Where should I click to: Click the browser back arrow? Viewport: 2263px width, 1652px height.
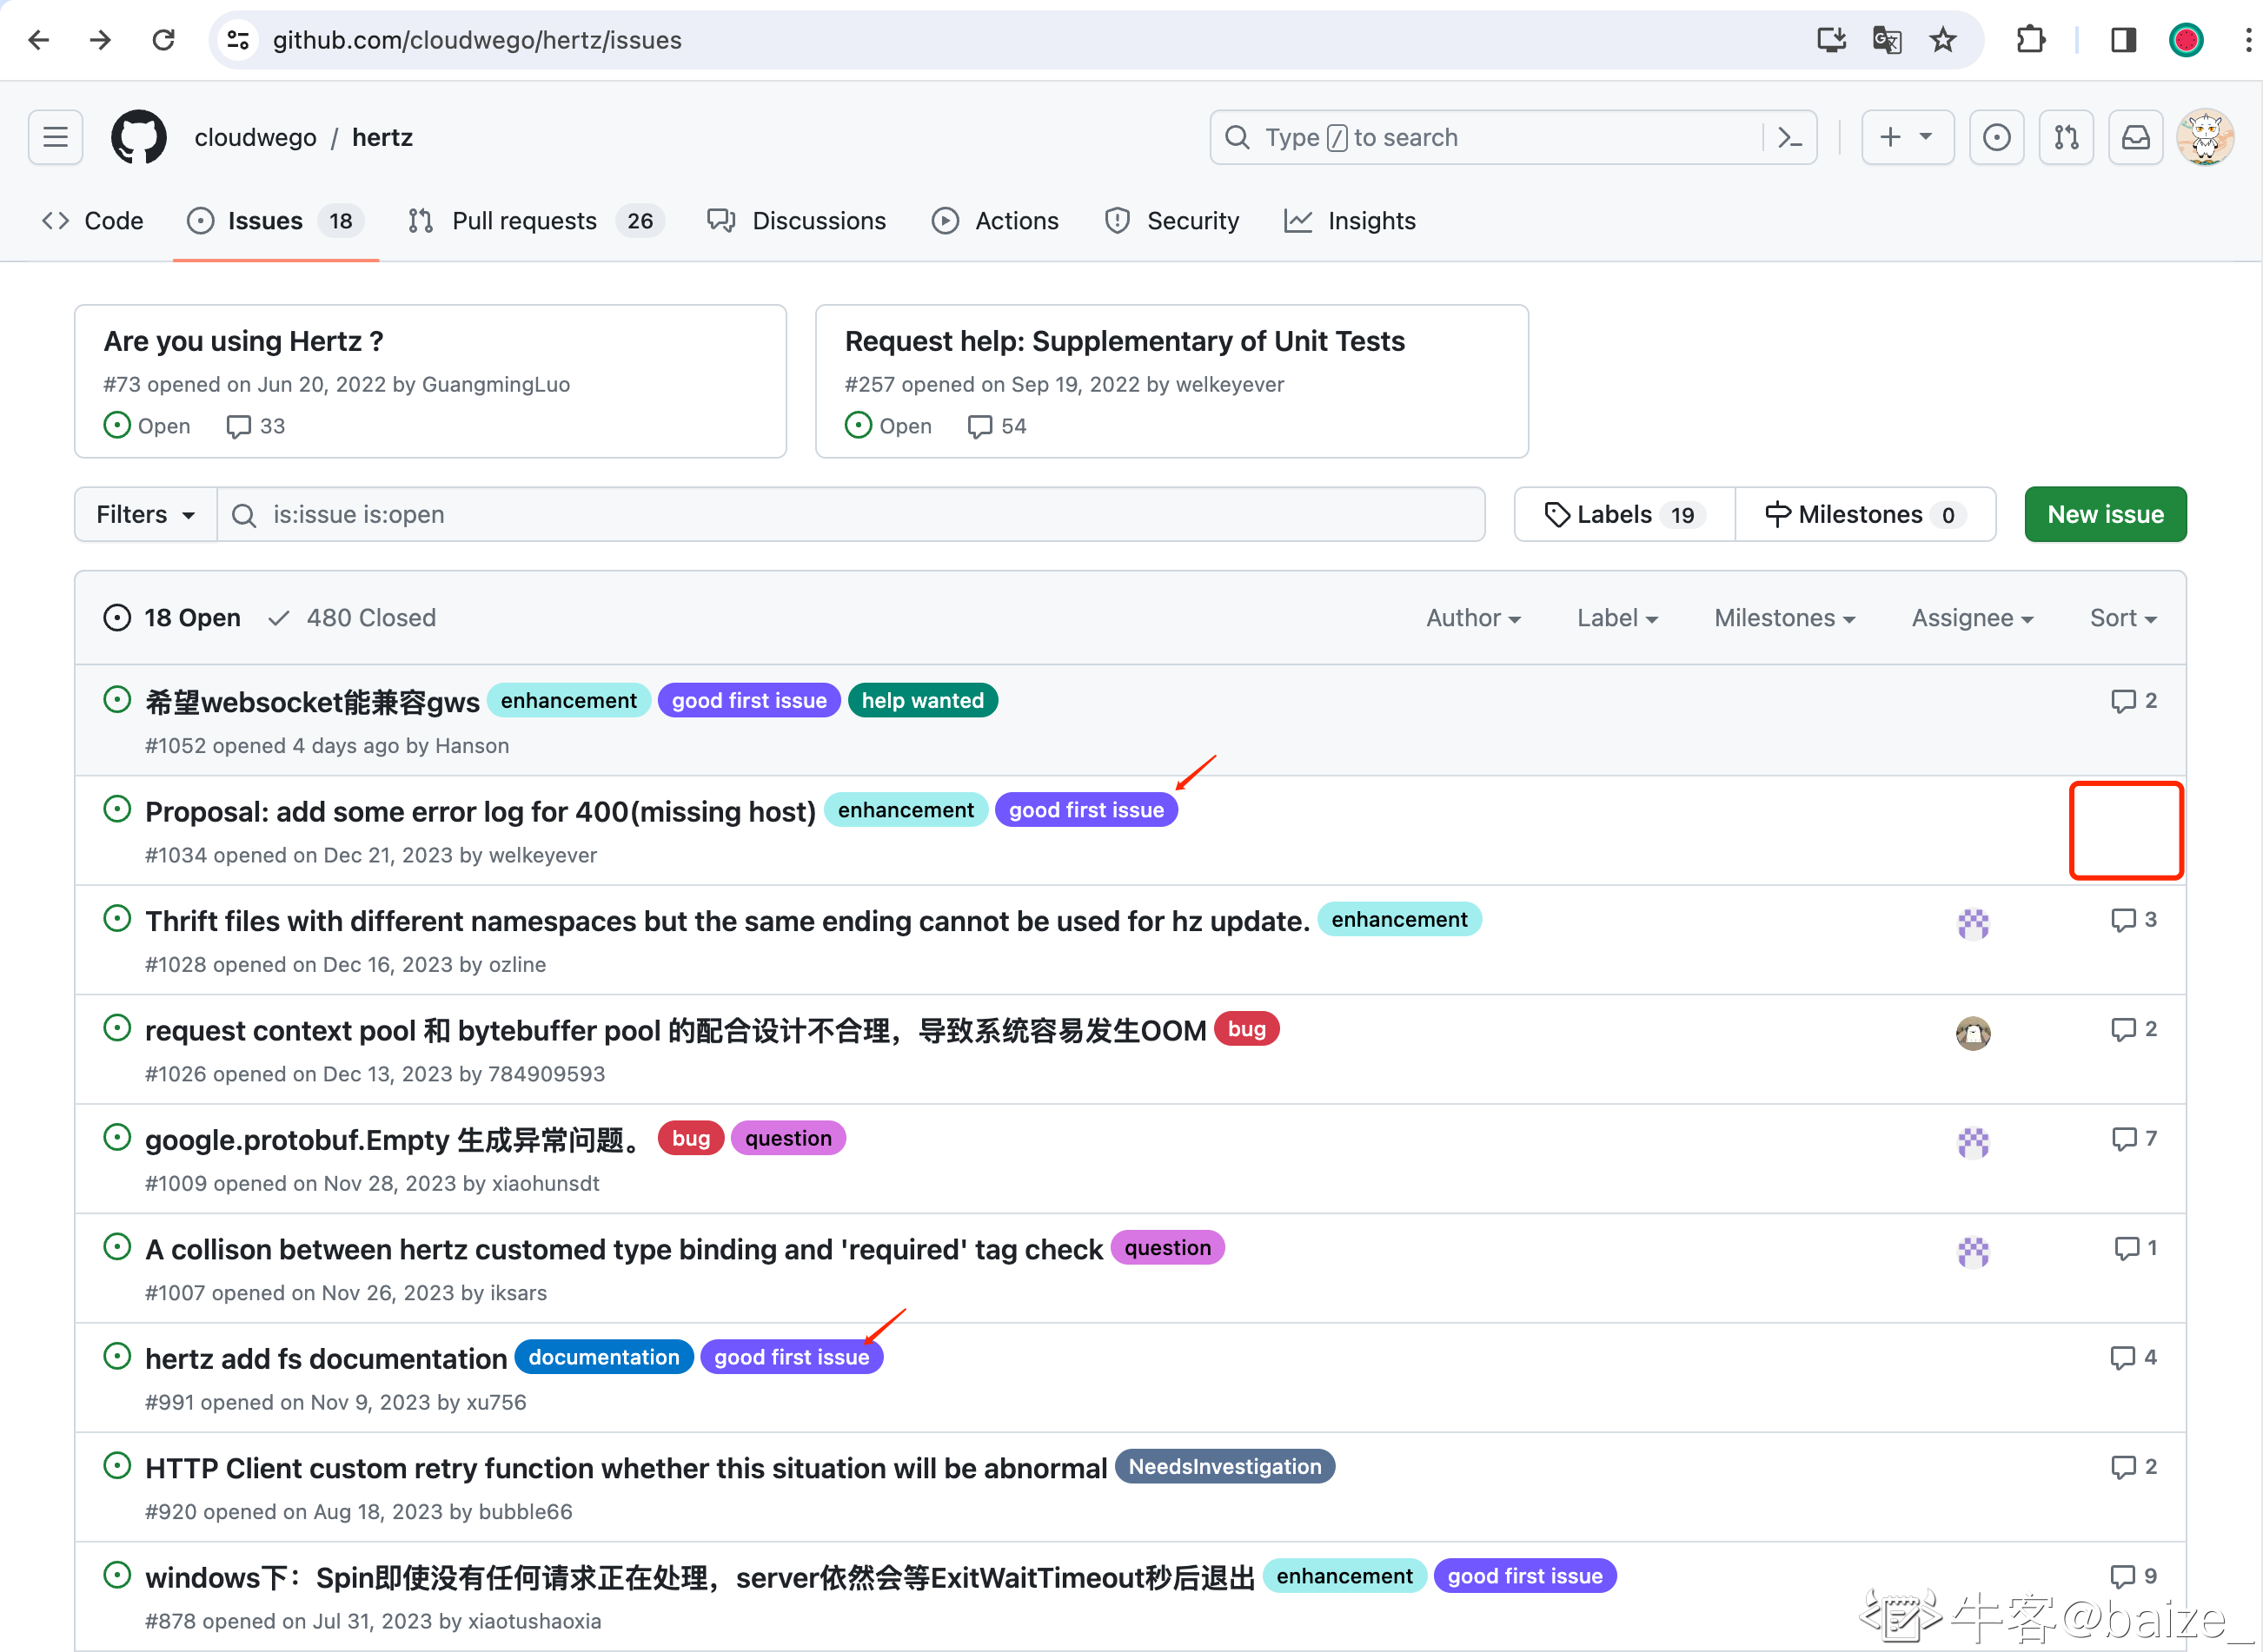point(38,40)
